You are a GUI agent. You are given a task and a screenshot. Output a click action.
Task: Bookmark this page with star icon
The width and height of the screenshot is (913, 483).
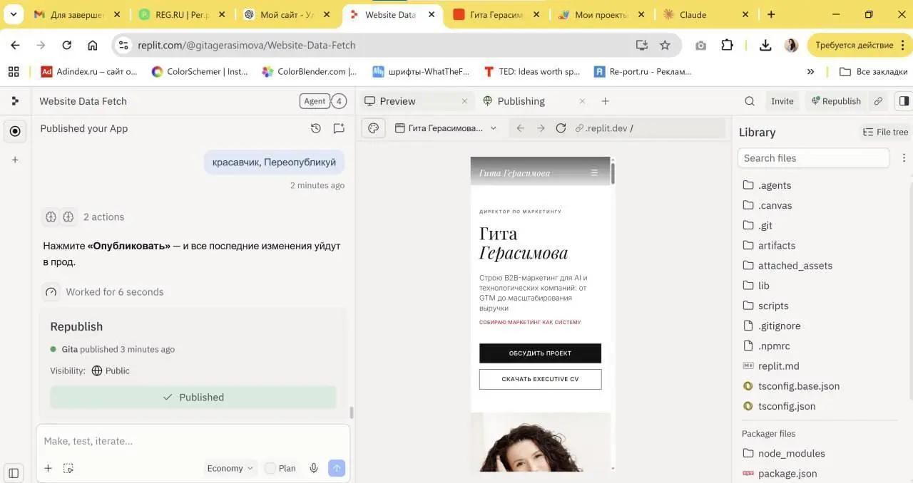[665, 45]
